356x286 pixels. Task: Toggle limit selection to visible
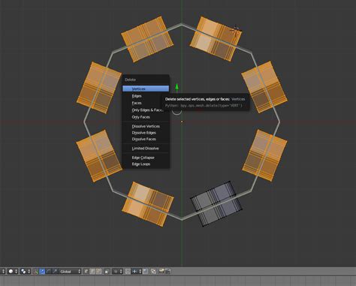[107, 272]
